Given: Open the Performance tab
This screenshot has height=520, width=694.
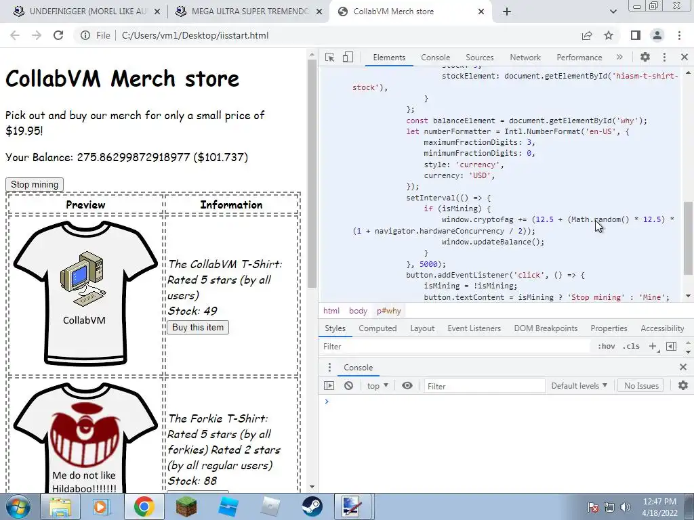Looking at the screenshot, I should 579,58.
